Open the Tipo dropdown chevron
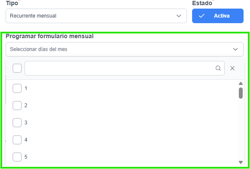The height and width of the screenshot is (169, 250). pyautogui.click(x=179, y=16)
